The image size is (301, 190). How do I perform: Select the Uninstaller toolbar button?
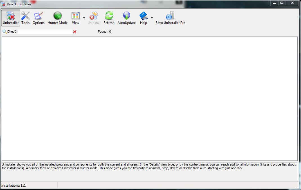pos(11,18)
